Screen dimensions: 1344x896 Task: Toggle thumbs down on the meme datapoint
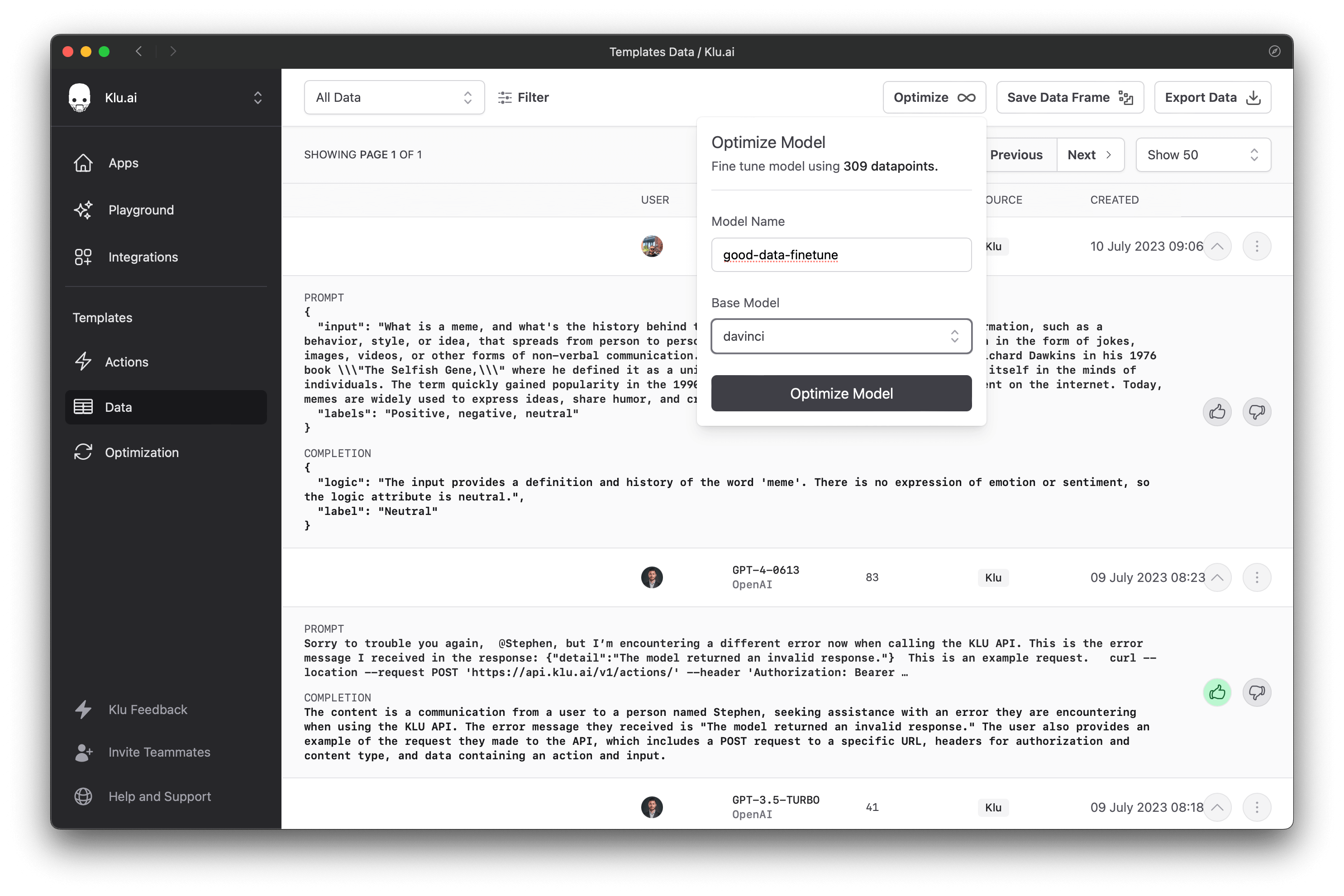(1256, 411)
